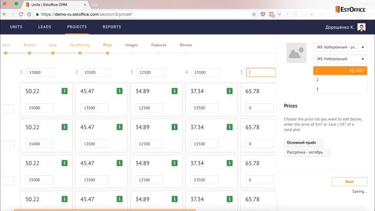
Task: Click the Area step dot marker
Action: (x=53, y=53)
